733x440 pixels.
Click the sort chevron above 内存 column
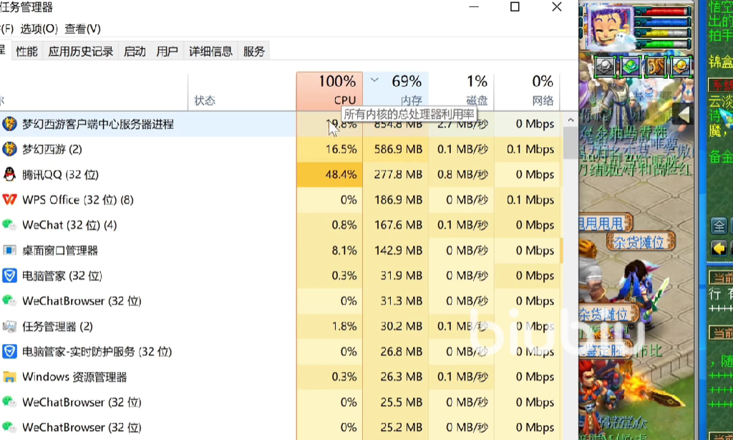(x=374, y=80)
